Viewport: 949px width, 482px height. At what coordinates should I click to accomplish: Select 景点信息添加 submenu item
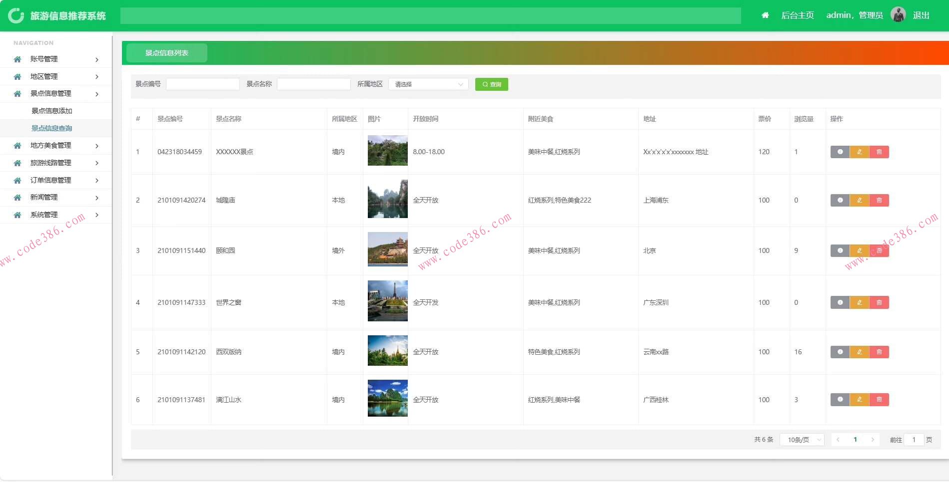click(52, 111)
